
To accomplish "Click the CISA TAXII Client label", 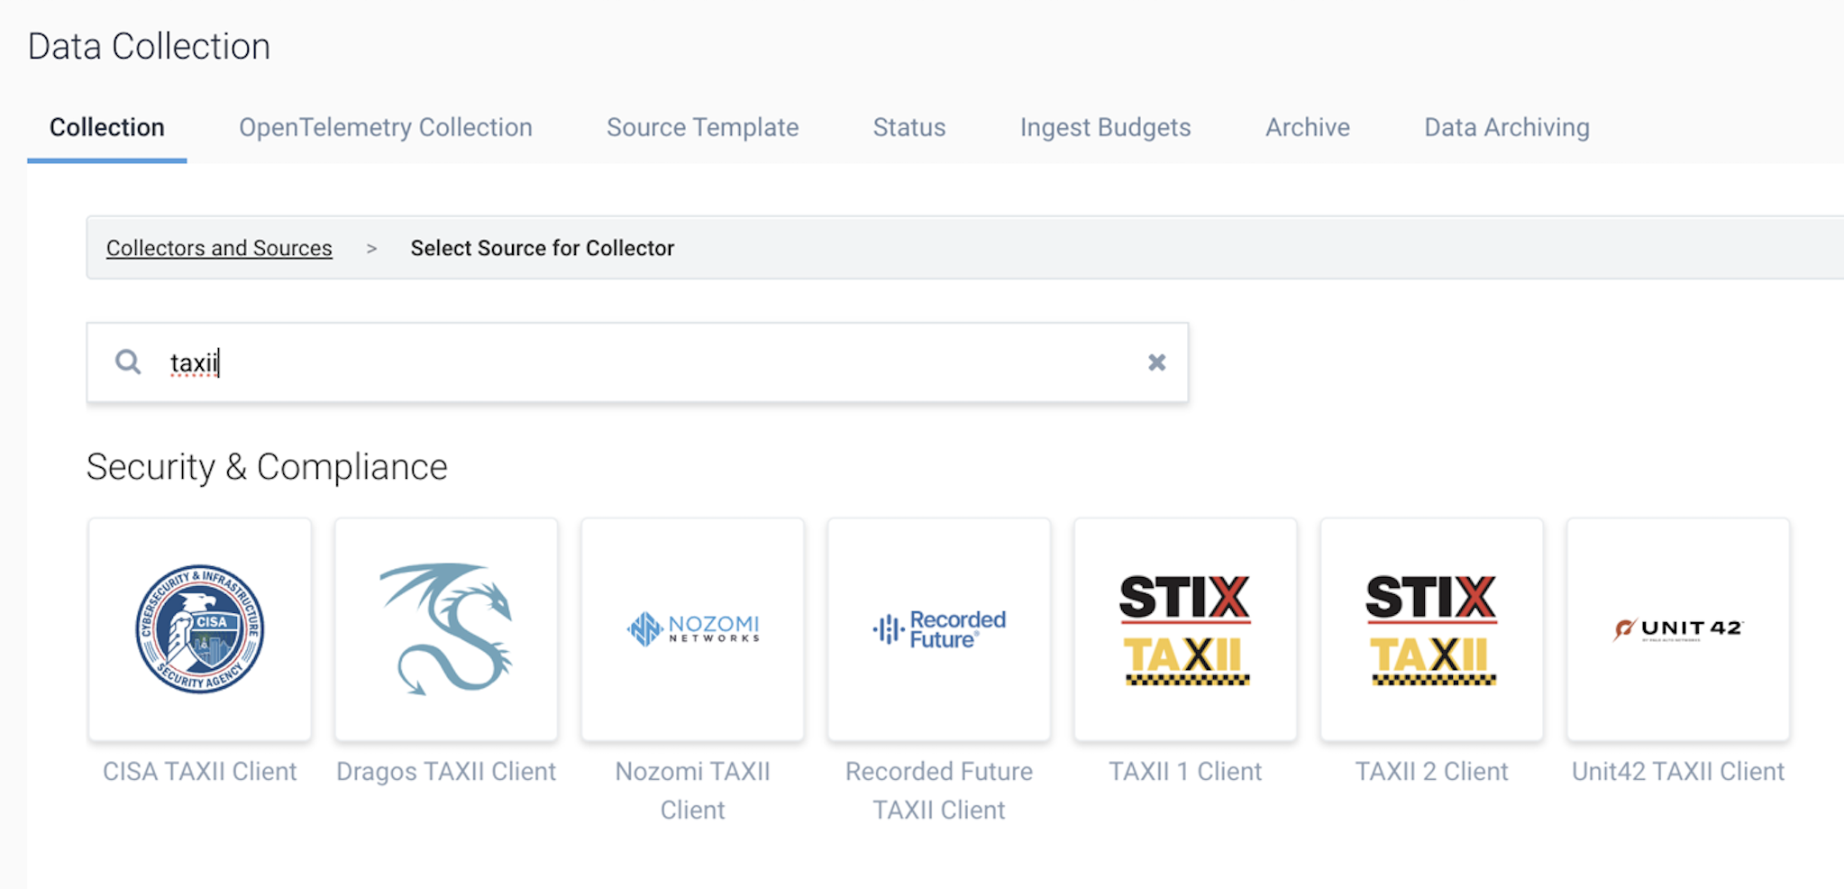I will [x=199, y=771].
